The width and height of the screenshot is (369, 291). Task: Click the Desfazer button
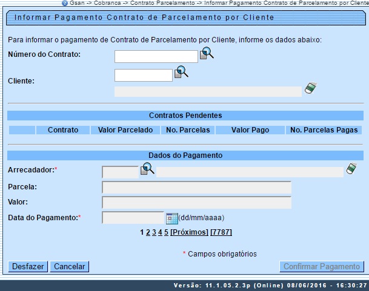[x=28, y=267]
